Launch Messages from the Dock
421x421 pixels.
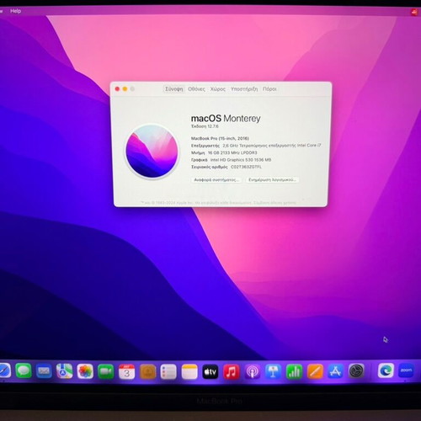(x=24, y=371)
